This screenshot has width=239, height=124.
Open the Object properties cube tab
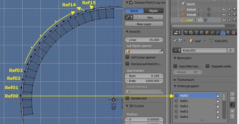207,33
